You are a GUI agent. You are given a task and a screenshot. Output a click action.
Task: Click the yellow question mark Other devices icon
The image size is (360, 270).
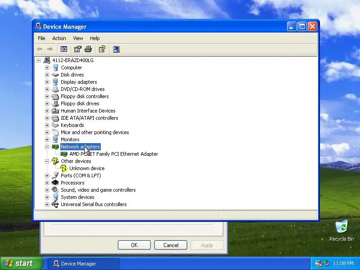click(x=55, y=161)
